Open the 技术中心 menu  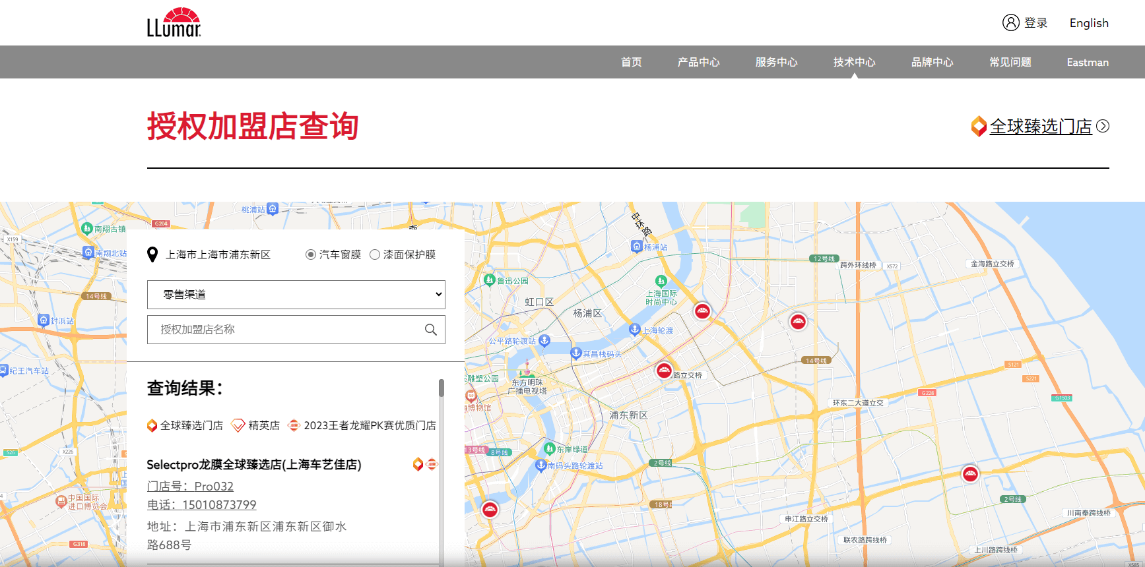(x=854, y=62)
